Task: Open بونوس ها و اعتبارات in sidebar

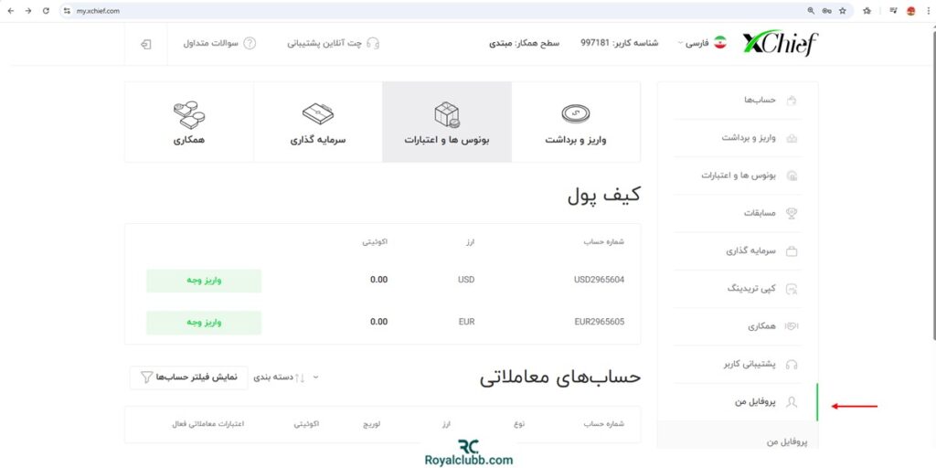Action: pos(738,175)
